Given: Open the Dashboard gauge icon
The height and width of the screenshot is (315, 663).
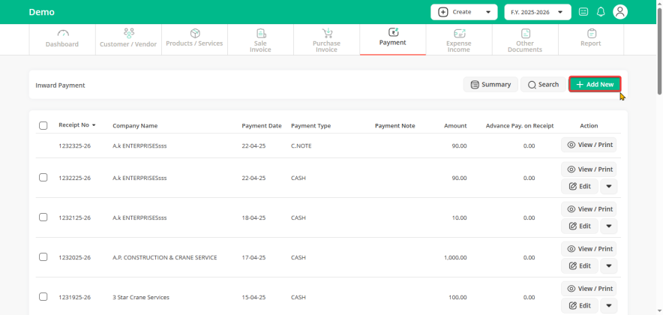Looking at the screenshot, I should click(x=62, y=34).
